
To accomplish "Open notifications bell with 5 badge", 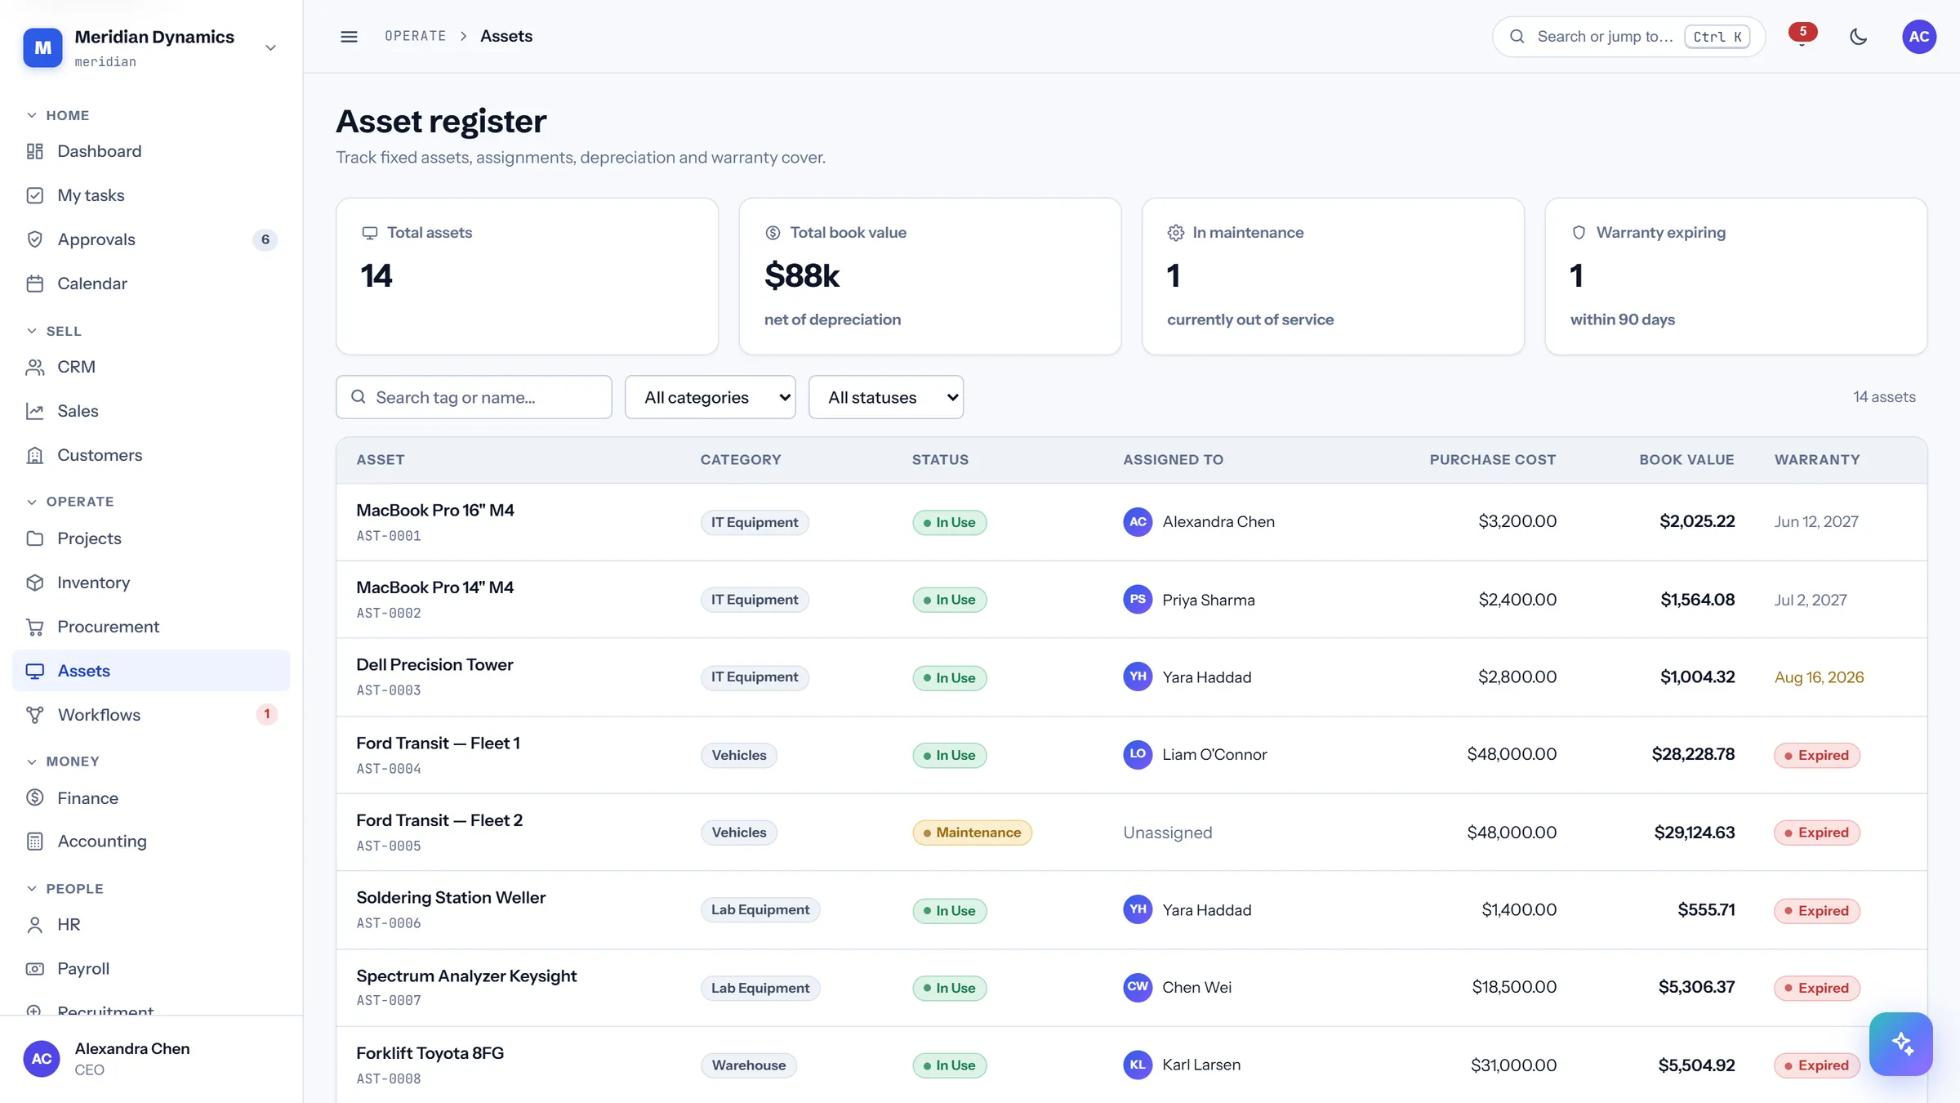I will coord(1802,37).
